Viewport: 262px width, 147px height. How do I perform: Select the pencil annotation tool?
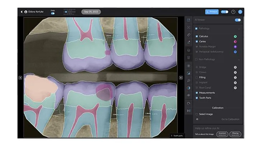[188, 42]
